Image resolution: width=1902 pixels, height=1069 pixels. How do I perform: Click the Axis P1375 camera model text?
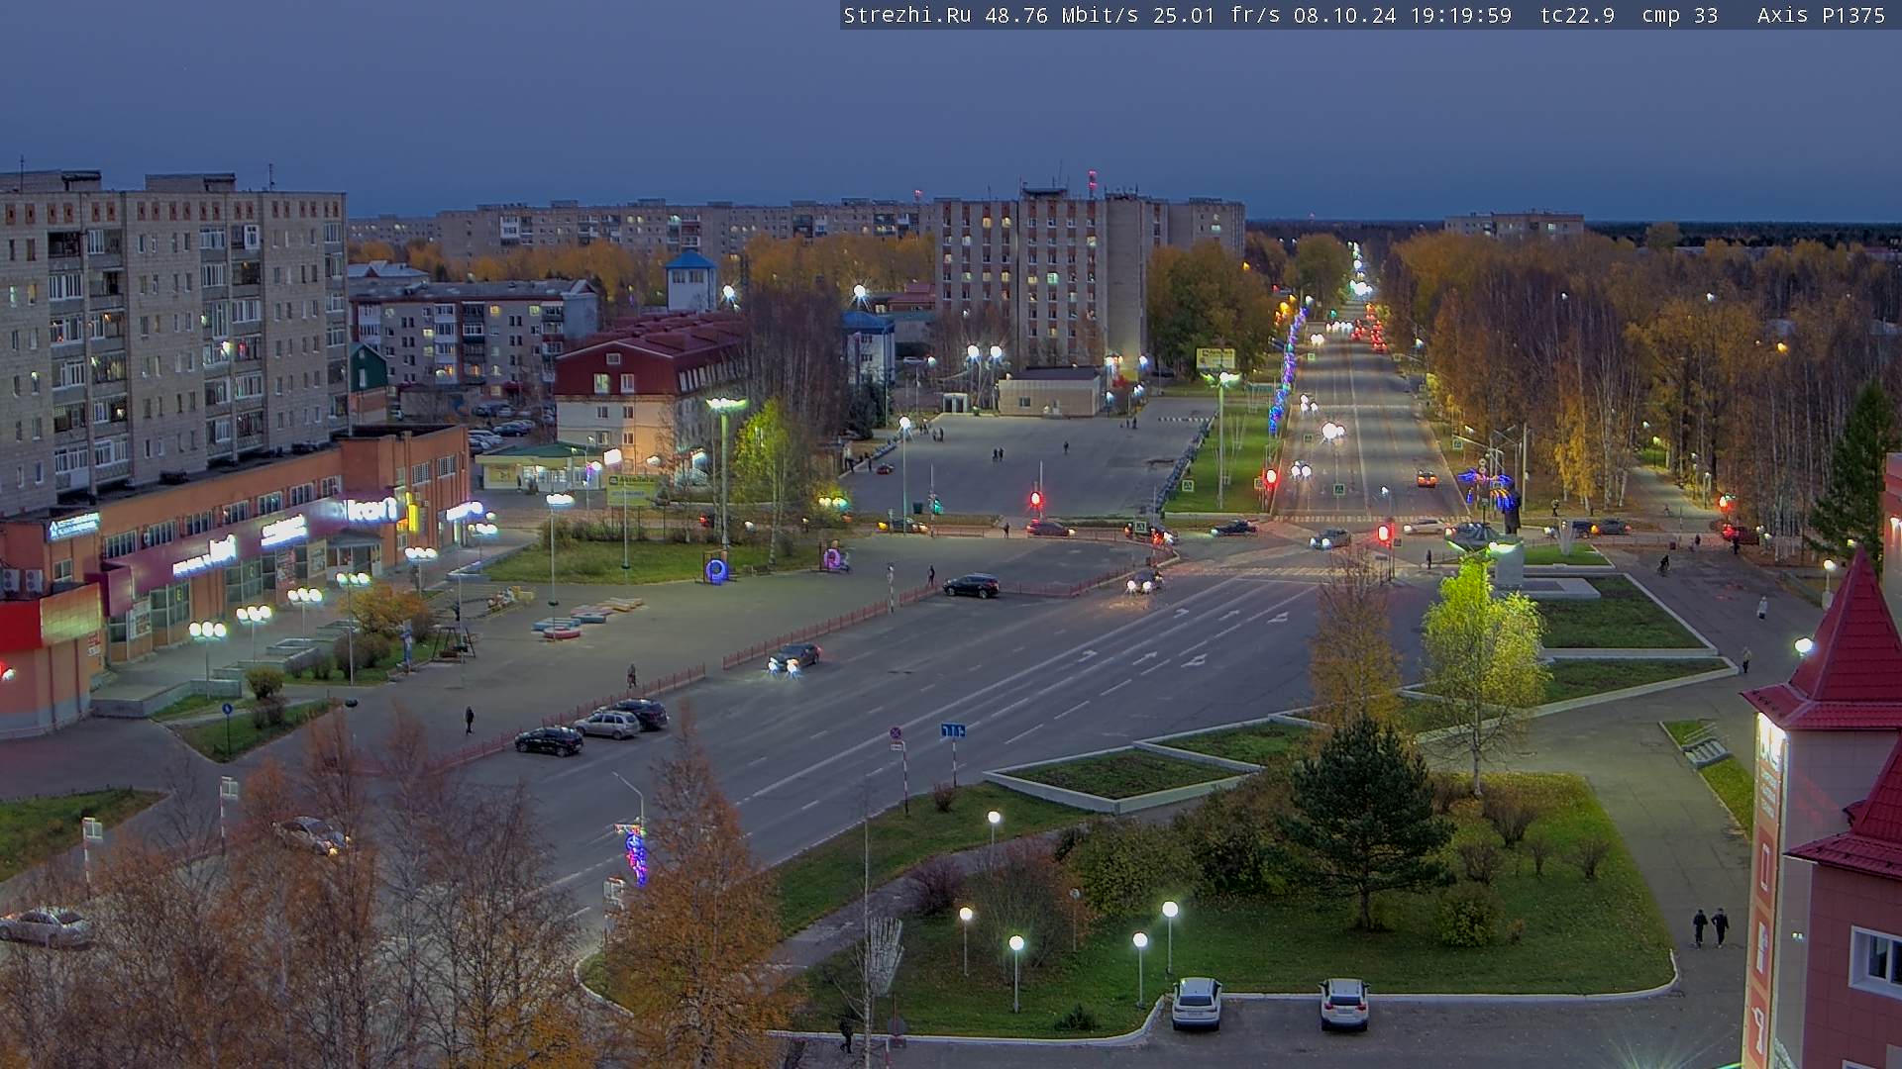[1821, 15]
